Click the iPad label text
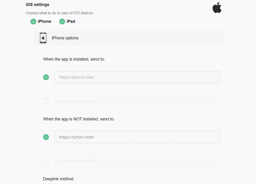 click(71, 21)
